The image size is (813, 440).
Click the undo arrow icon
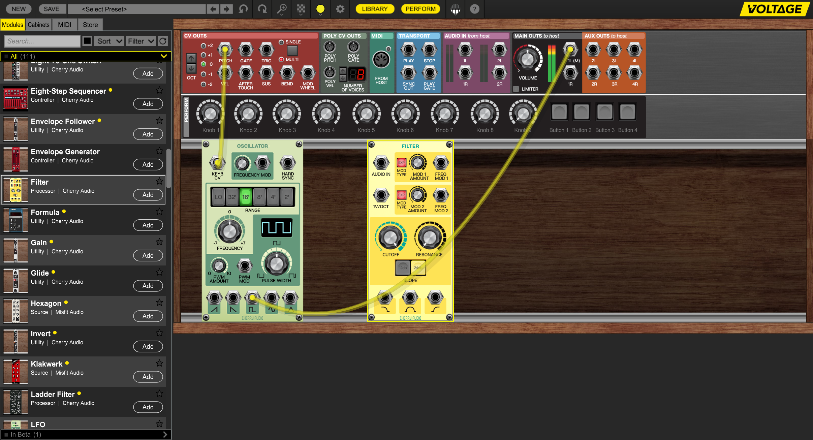point(243,9)
